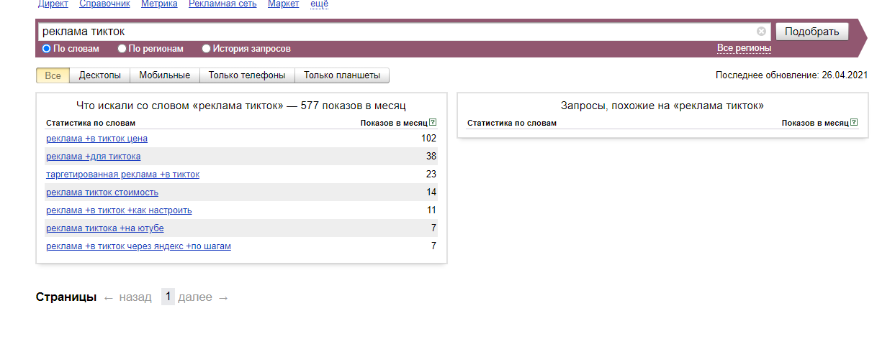Open query 'таргетированная реклама +в тикток'
The height and width of the screenshot is (344, 877).
[122, 175]
